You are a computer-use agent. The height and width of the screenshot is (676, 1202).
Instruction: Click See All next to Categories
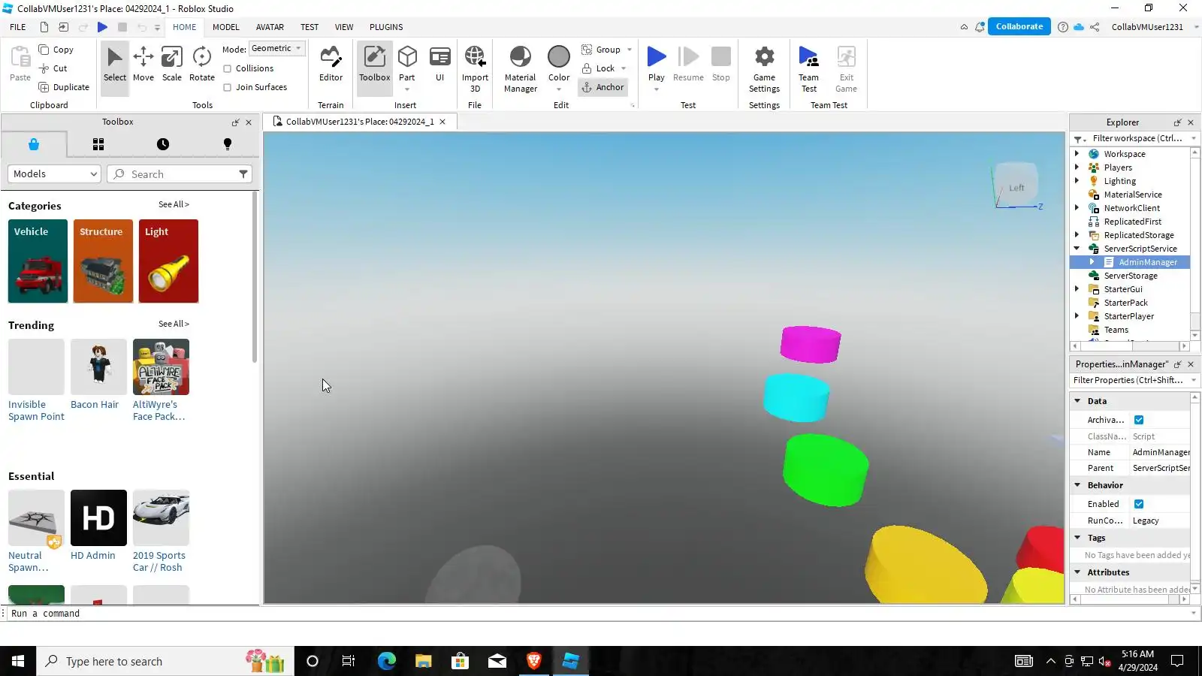(174, 204)
